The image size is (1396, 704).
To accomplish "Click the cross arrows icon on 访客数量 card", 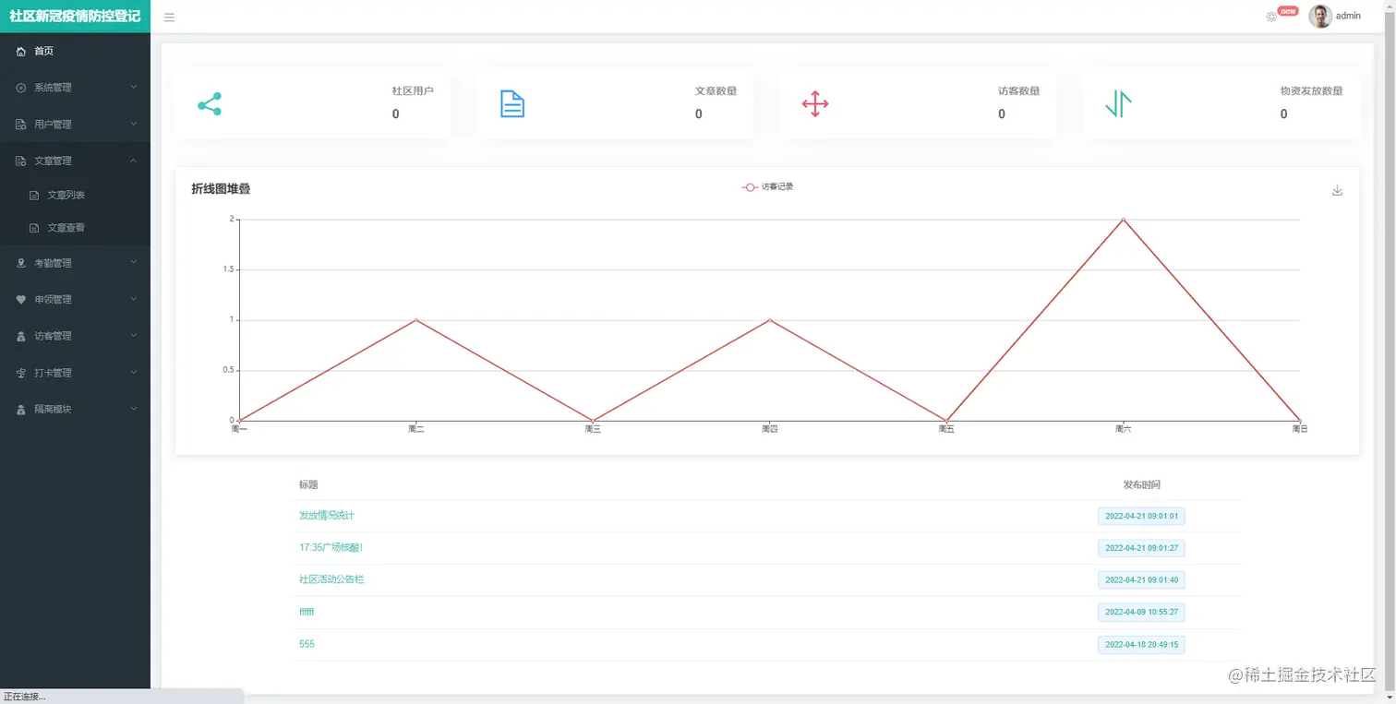I will (815, 103).
